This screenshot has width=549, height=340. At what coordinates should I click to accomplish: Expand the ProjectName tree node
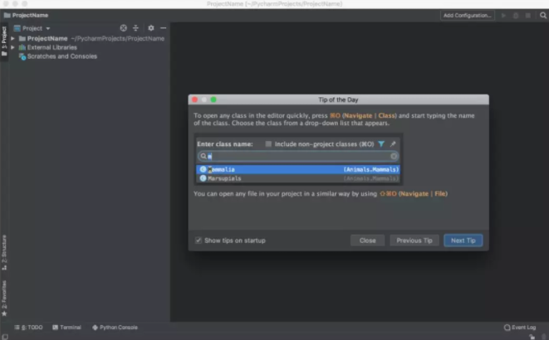tap(12, 38)
